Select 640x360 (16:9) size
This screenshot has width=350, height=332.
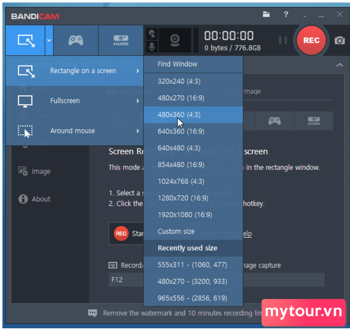pyautogui.click(x=193, y=131)
